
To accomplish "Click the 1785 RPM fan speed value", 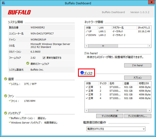I will pos(30,101).
